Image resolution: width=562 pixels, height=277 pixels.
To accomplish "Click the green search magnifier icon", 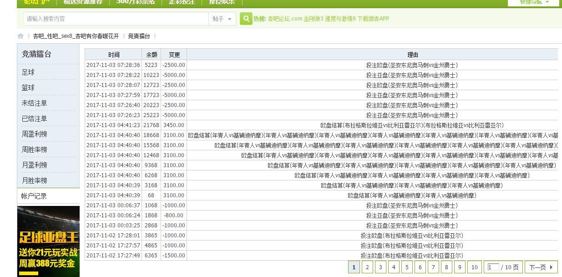I will pyautogui.click(x=246, y=19).
